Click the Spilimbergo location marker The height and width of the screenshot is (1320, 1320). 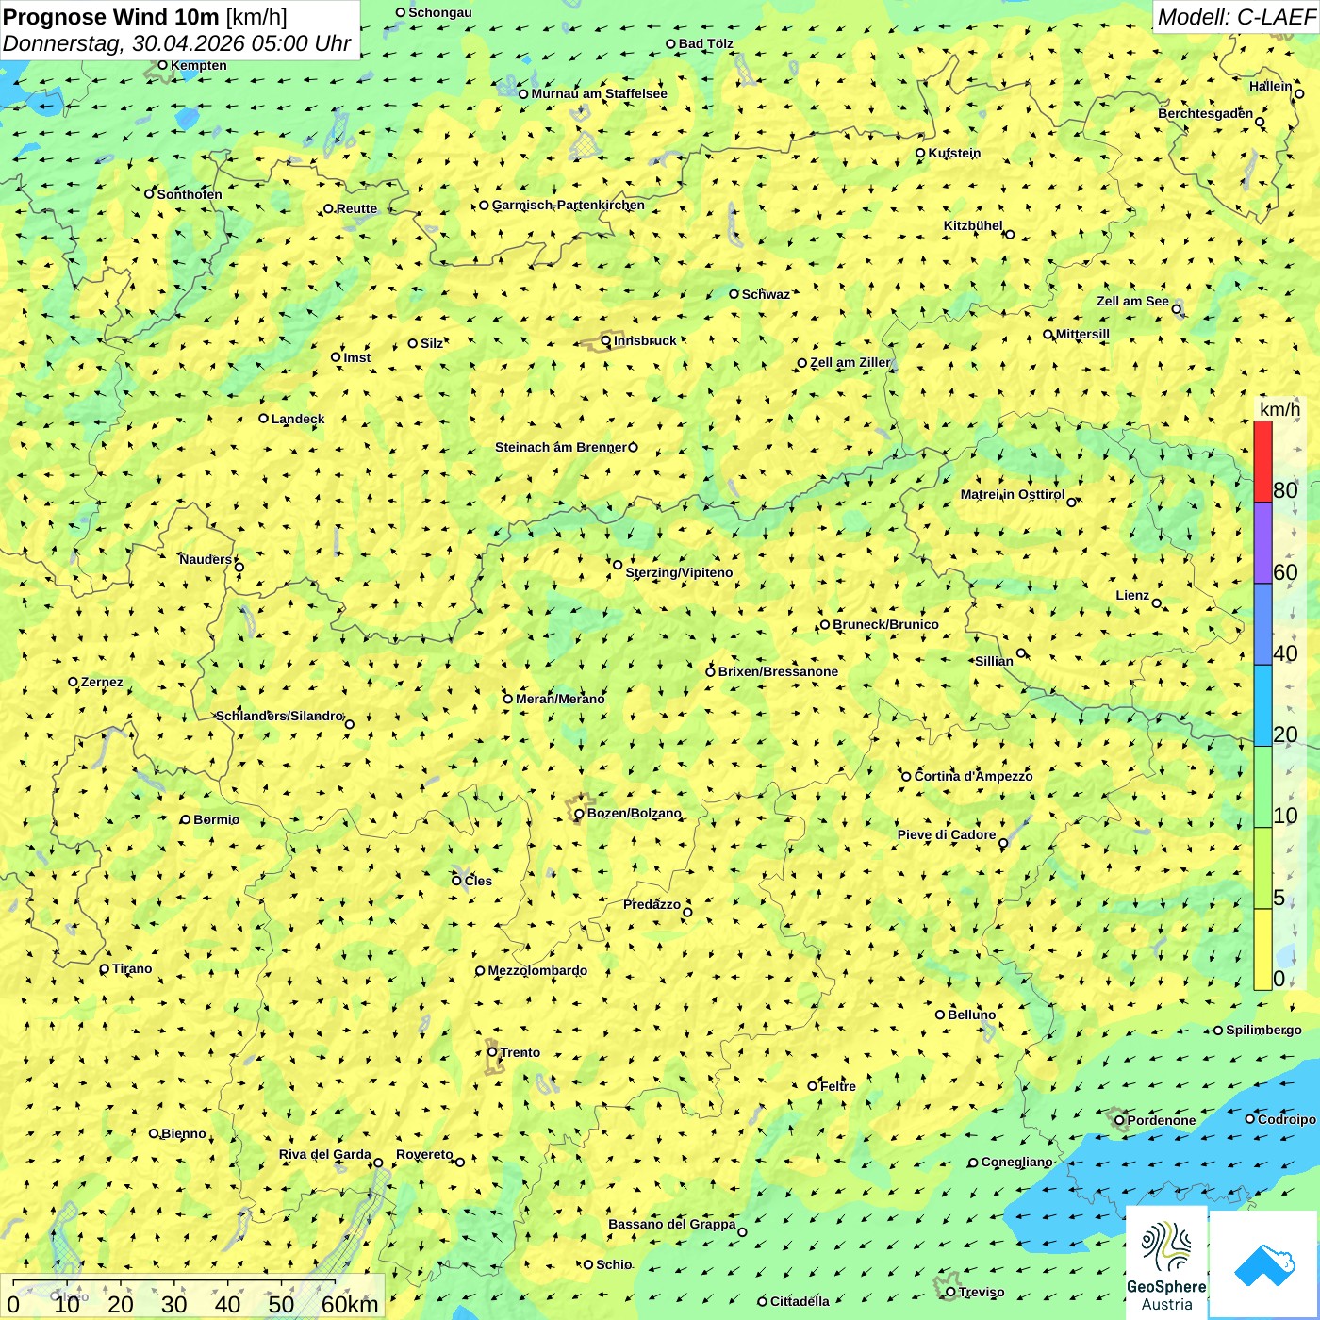point(1218,1031)
